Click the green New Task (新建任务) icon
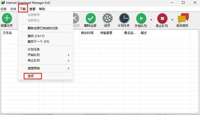 (x=7, y=18)
